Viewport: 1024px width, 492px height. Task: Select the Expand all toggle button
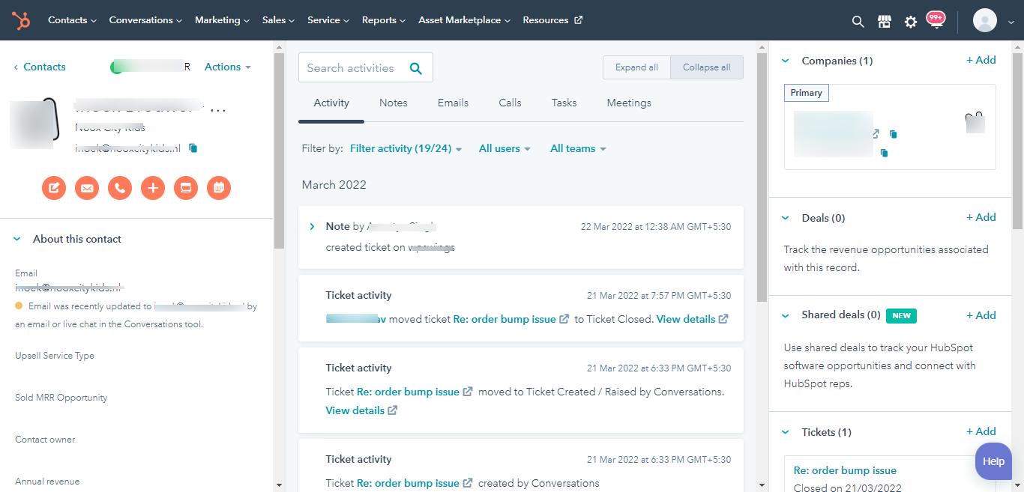click(x=636, y=67)
